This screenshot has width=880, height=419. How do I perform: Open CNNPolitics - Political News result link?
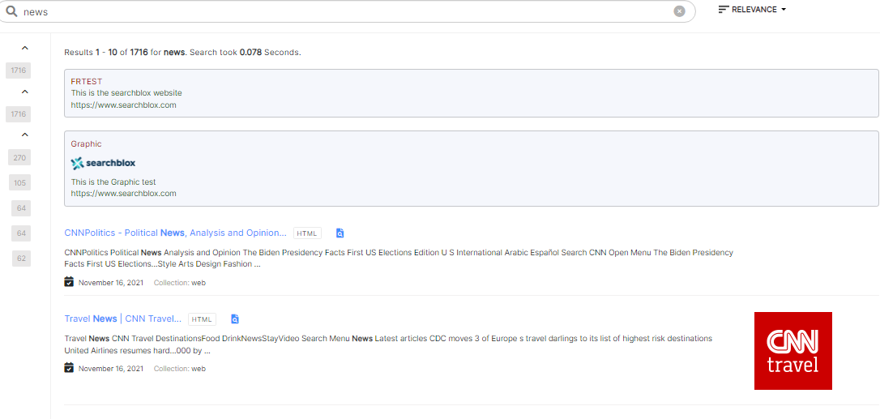pos(175,233)
